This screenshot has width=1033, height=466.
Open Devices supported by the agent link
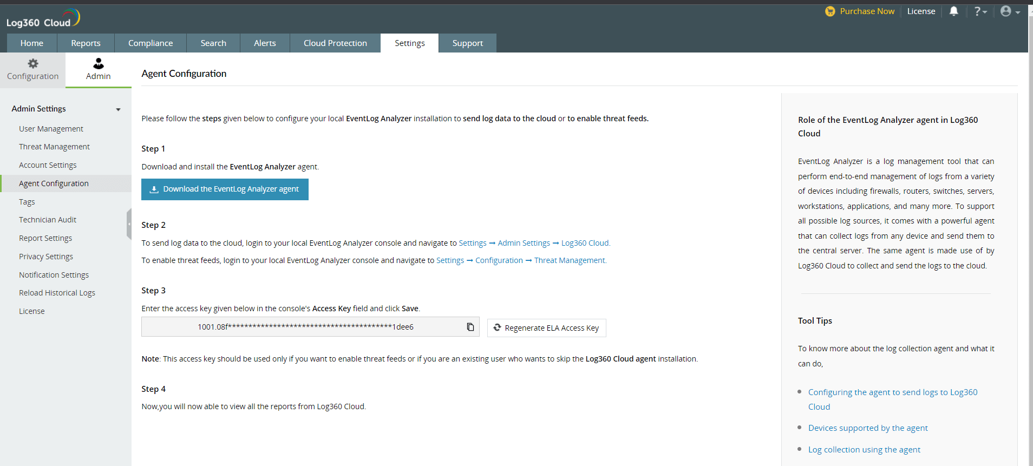[x=868, y=428]
